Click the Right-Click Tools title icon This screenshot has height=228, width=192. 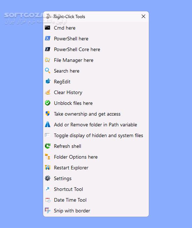[49, 16]
